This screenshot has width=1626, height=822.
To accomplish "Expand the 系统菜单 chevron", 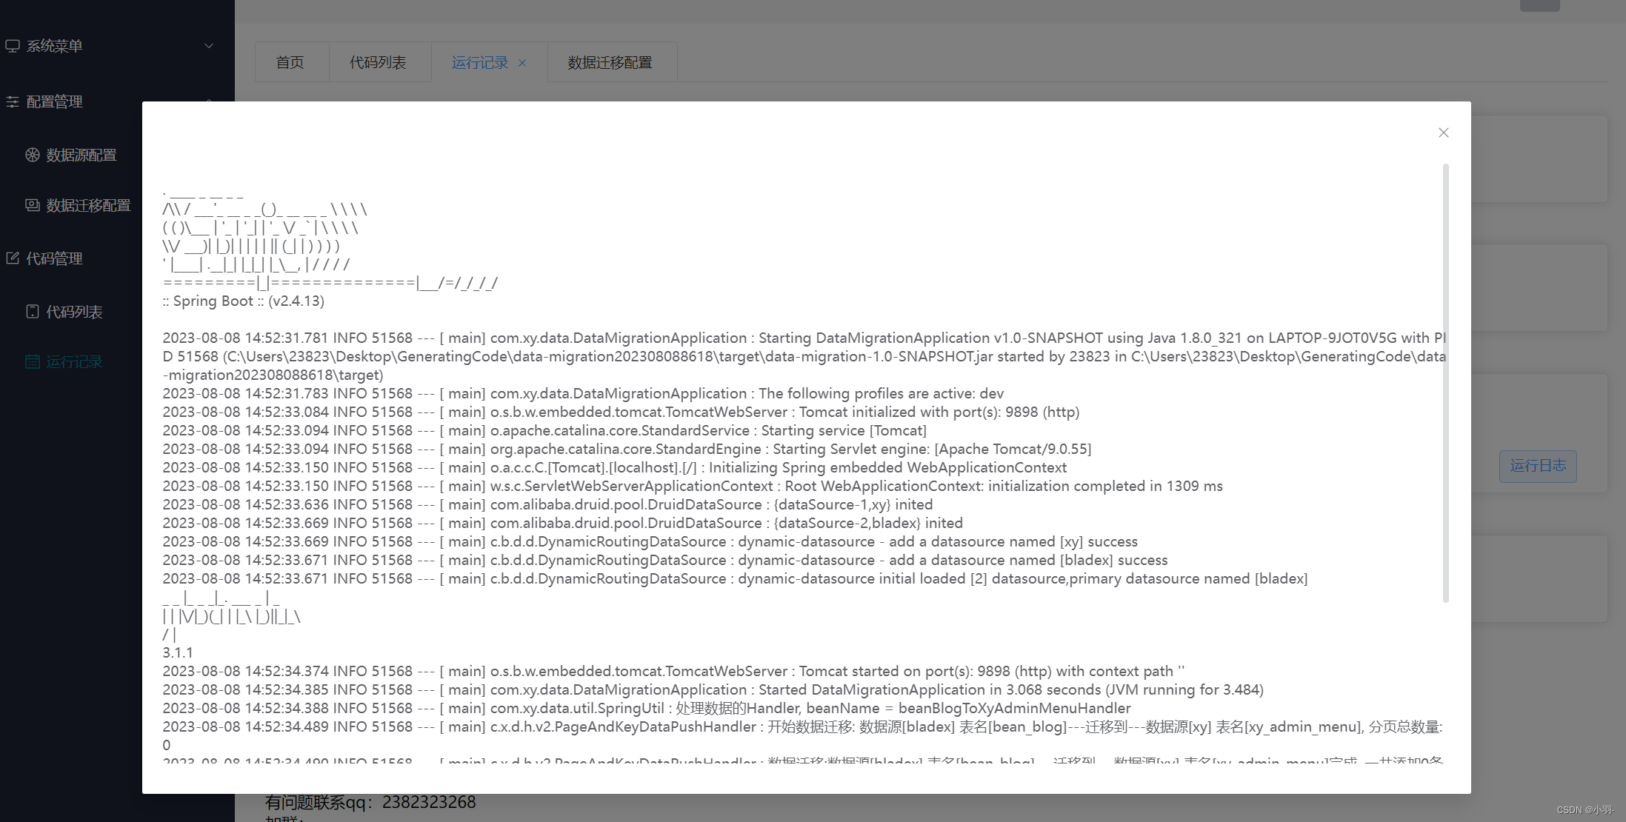I will tap(209, 46).
